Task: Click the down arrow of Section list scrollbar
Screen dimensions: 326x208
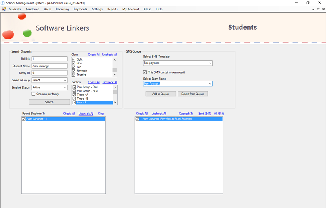Action: click(115, 102)
